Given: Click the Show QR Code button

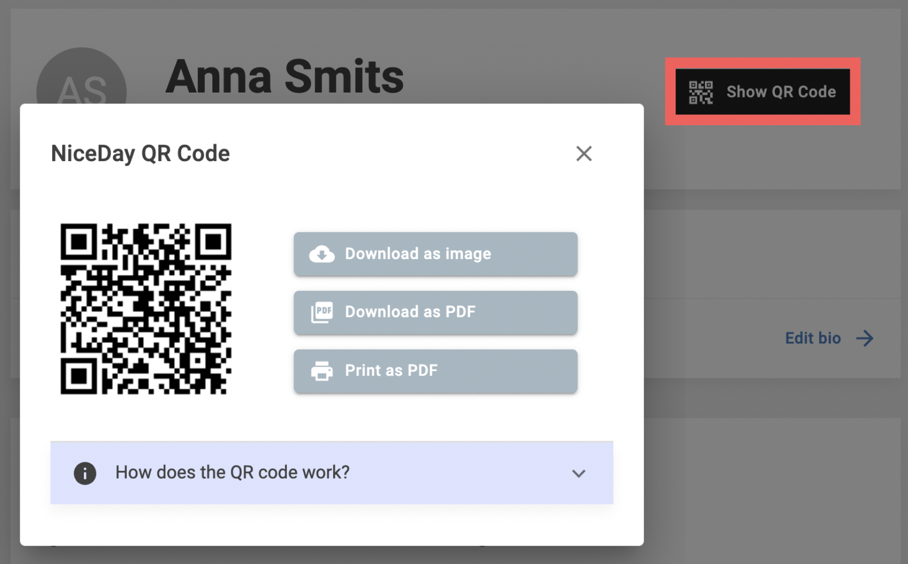Looking at the screenshot, I should tap(763, 91).
